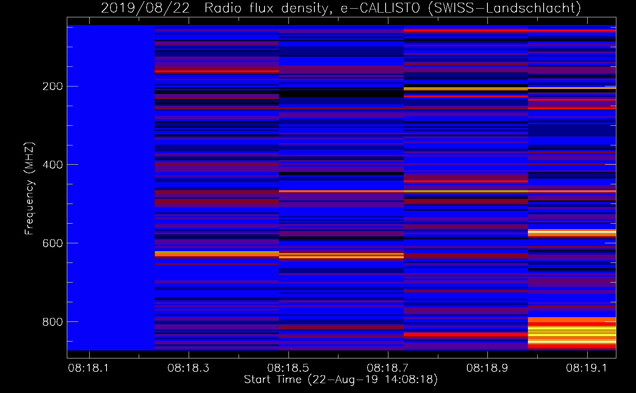636x393 pixels.
Task: Click the black band at 220 MHz near 08:18.6
Action: click(341, 93)
